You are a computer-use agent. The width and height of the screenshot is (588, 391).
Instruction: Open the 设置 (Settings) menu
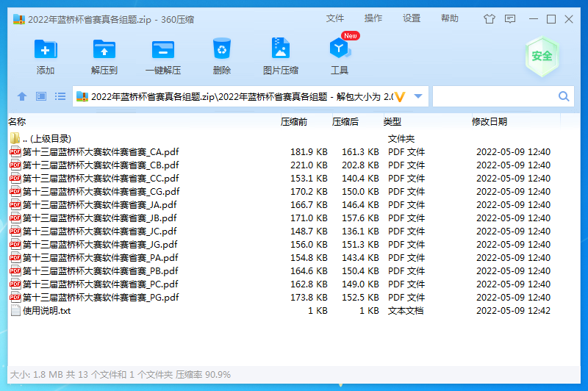point(412,18)
